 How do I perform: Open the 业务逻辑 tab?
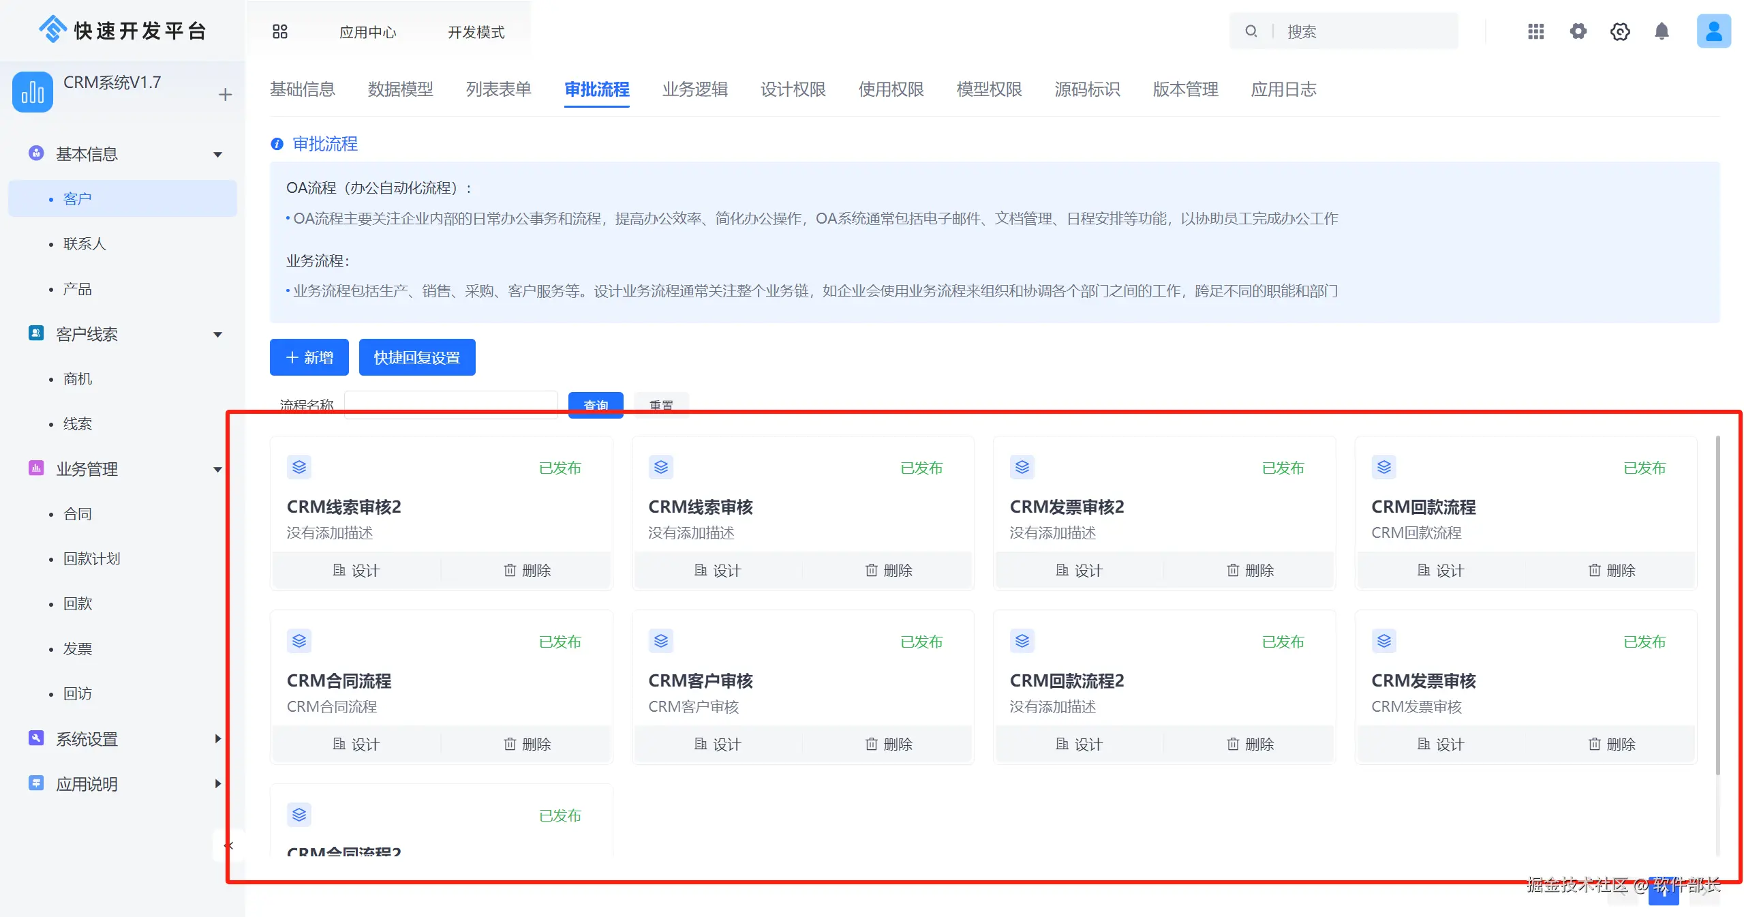[x=694, y=89]
